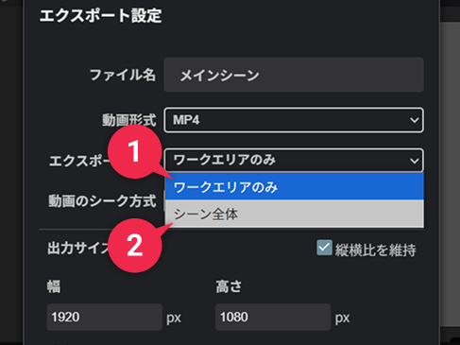Click the ファイル名 field containing メインシーン
Viewport: 460px width, 345px height.
tap(294, 75)
